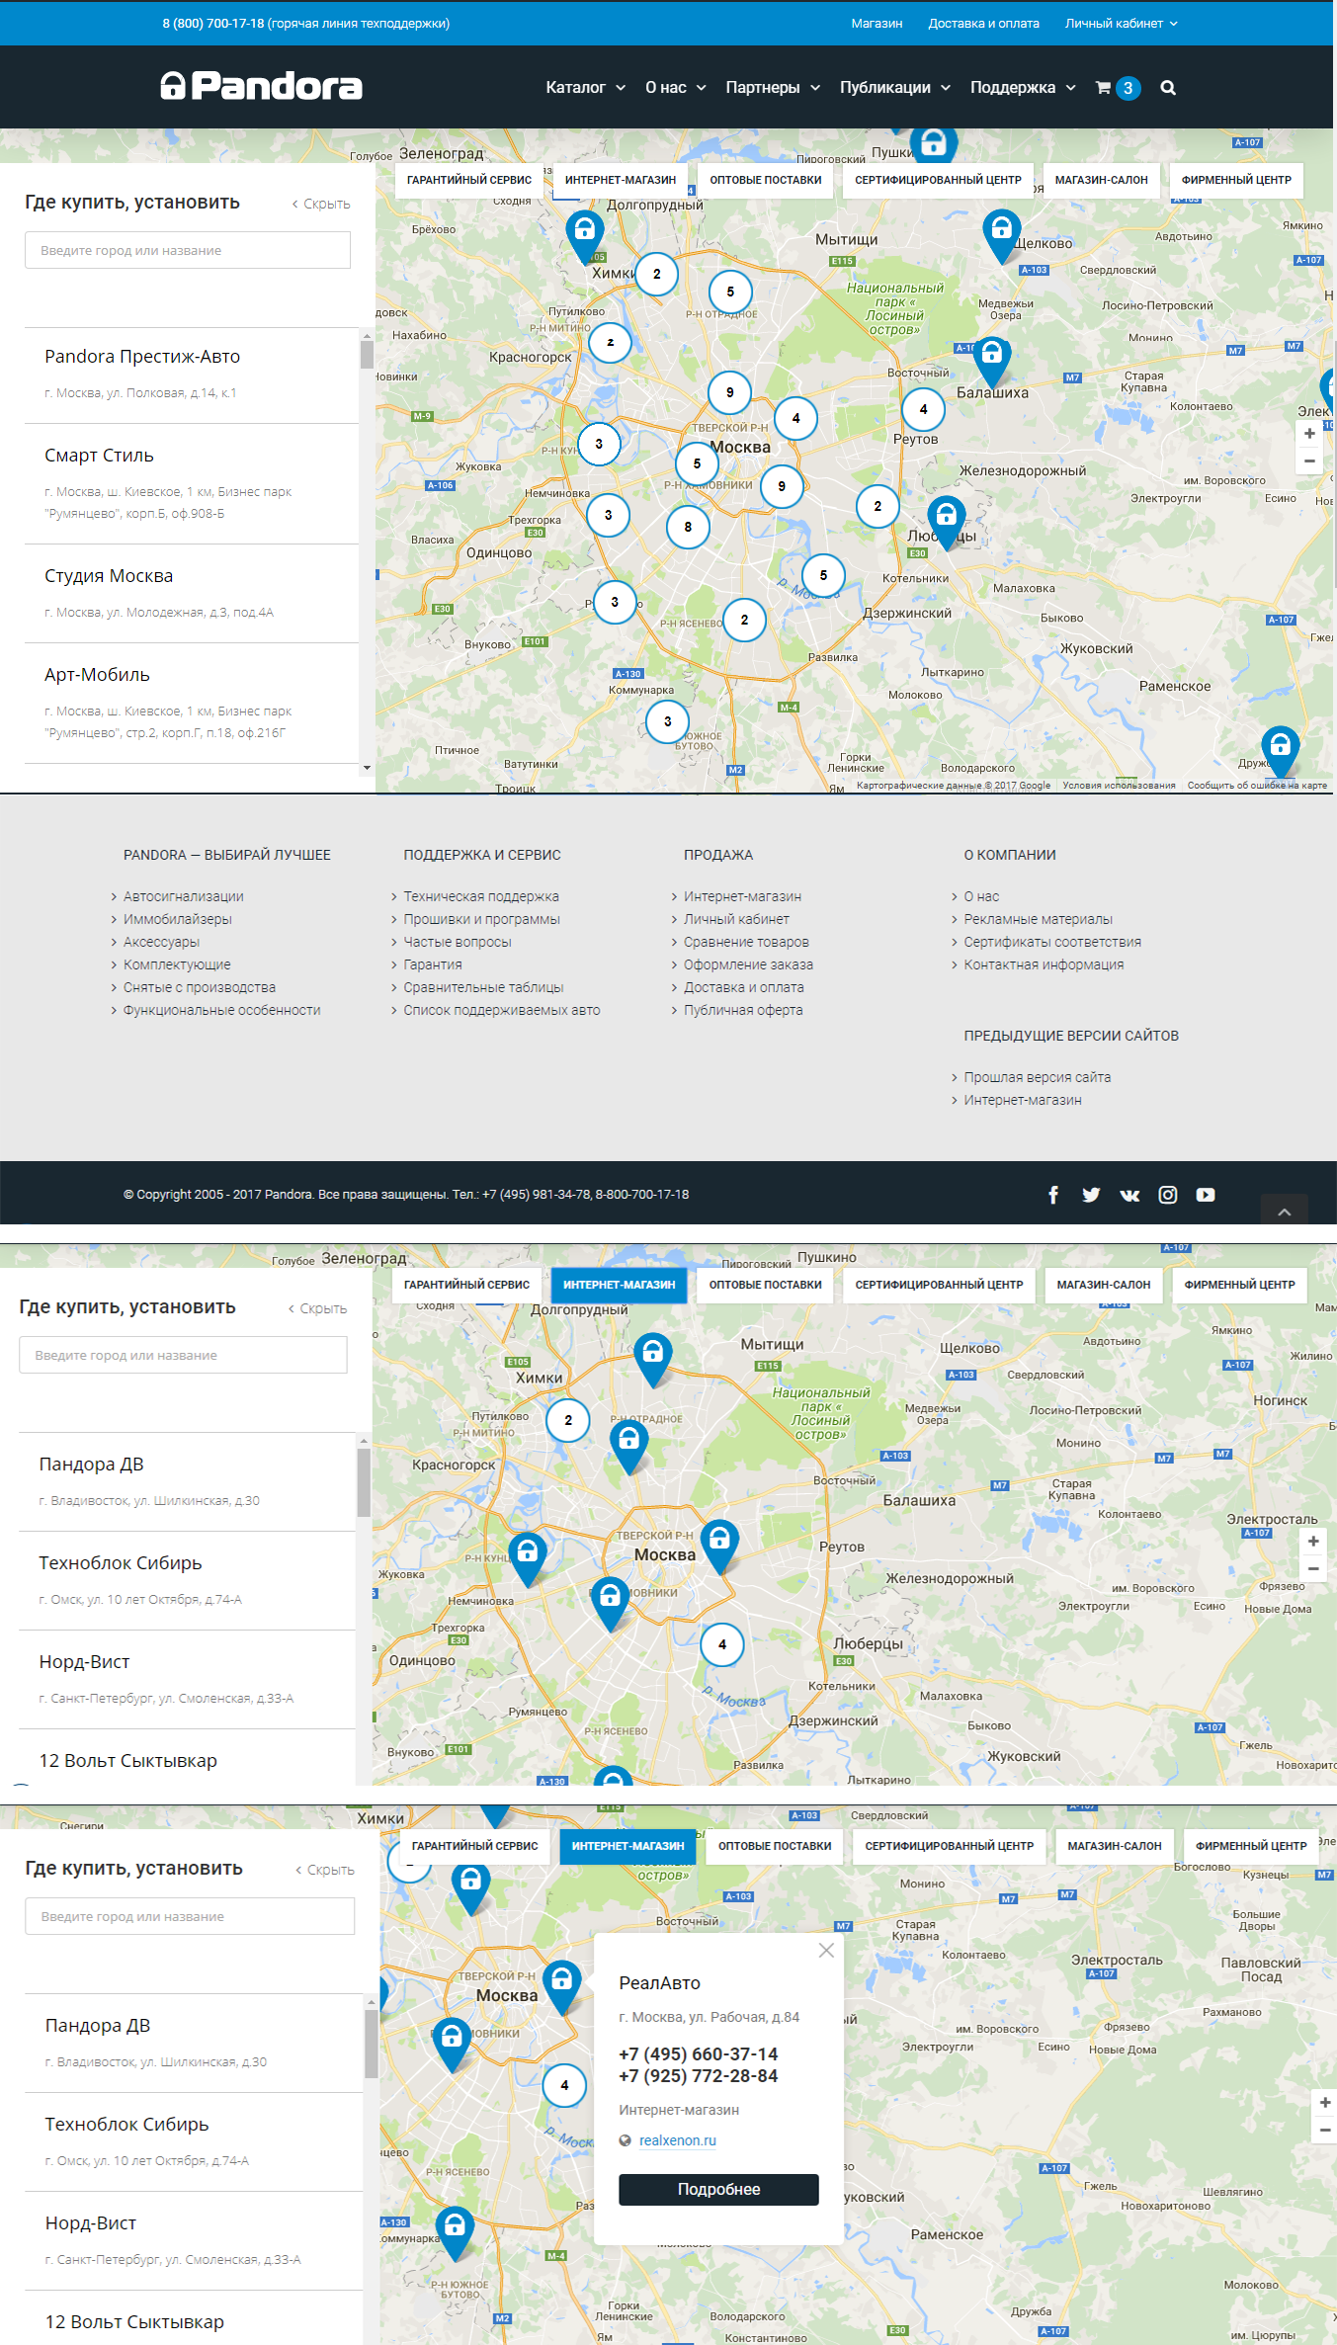The image size is (1337, 2345).
Task: Collapse top sidebar via Скрыть
Action: pos(321,204)
